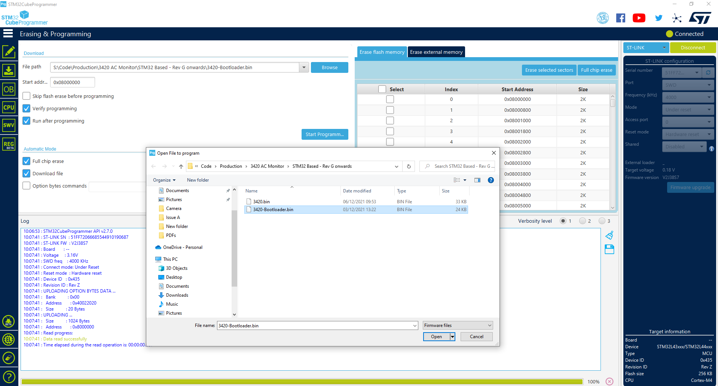Click the Full chip erase button
This screenshot has width=718, height=386.
coord(597,70)
